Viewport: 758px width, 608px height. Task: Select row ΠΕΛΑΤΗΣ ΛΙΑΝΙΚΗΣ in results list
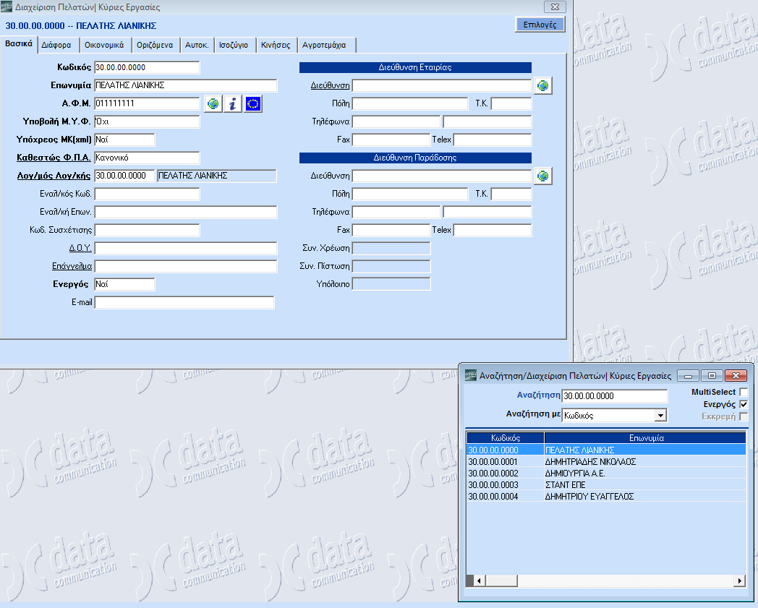[x=606, y=450]
